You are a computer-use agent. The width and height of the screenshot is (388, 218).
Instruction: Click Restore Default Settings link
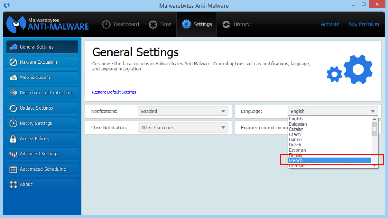click(x=114, y=92)
